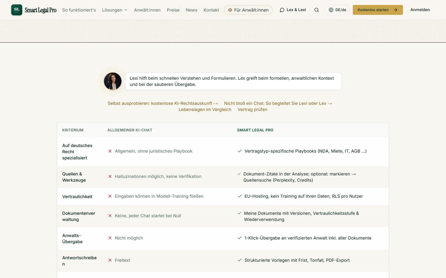Go to Anwält:innen nav item
446x278 pixels.
click(147, 10)
